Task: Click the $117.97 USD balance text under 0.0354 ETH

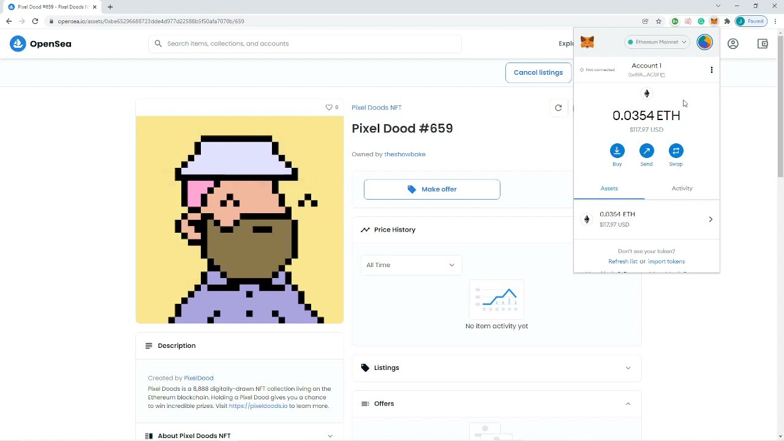Action: click(x=646, y=130)
